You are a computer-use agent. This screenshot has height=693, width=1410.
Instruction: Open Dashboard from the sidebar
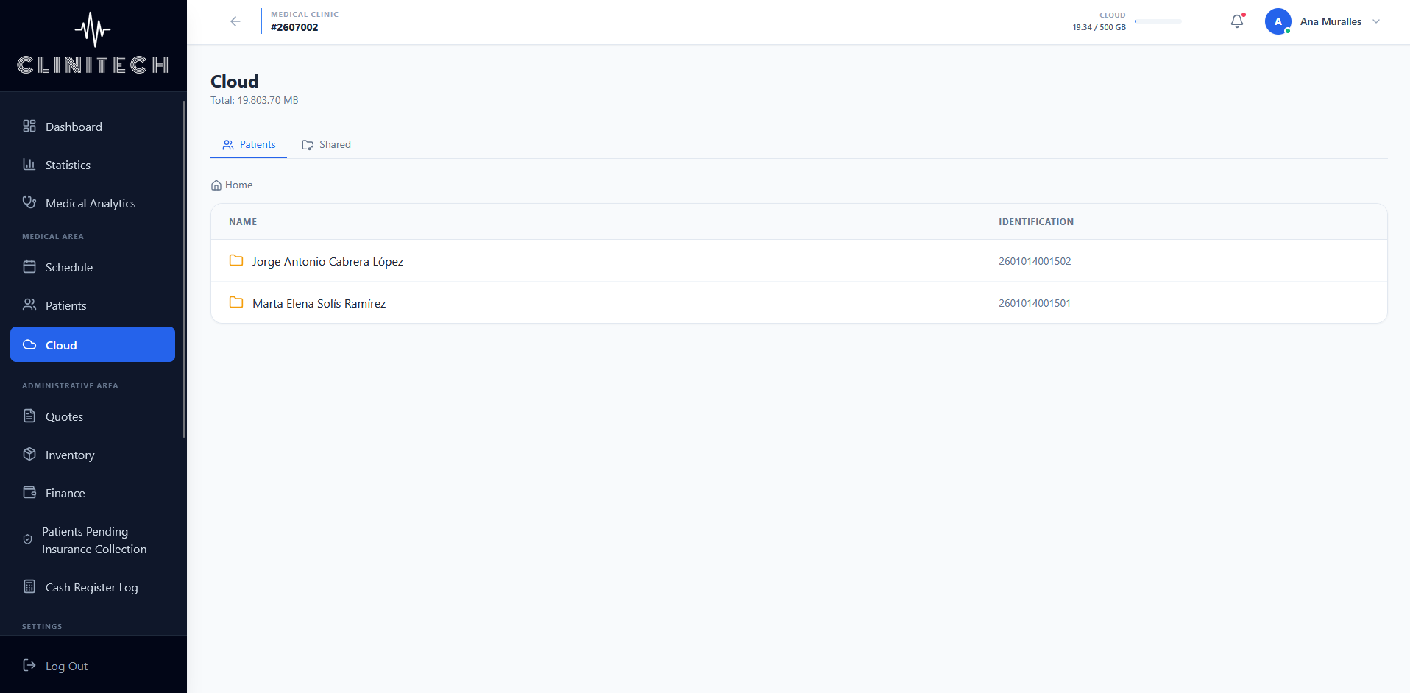[x=93, y=127]
